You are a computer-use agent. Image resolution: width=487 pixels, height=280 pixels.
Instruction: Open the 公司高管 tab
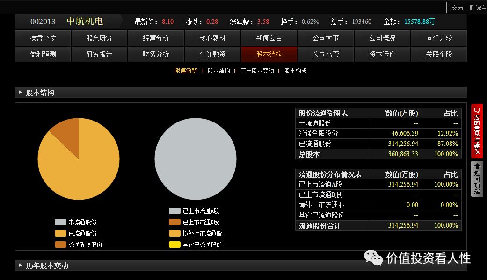(326, 54)
